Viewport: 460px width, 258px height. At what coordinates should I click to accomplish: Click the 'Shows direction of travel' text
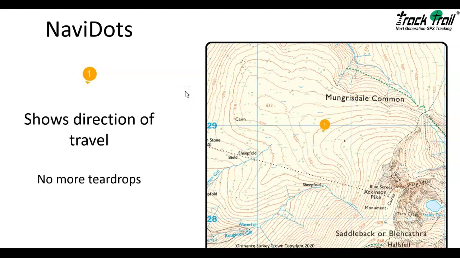[x=89, y=129]
